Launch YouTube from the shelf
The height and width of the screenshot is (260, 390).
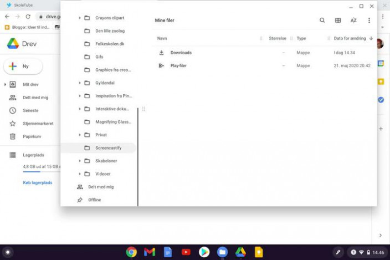(186, 252)
